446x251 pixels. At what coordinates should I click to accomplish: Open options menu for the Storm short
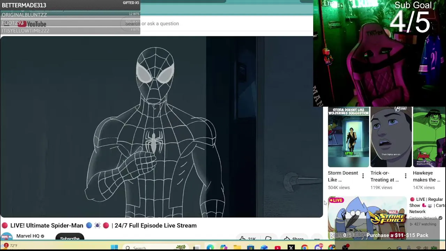pos(363,176)
